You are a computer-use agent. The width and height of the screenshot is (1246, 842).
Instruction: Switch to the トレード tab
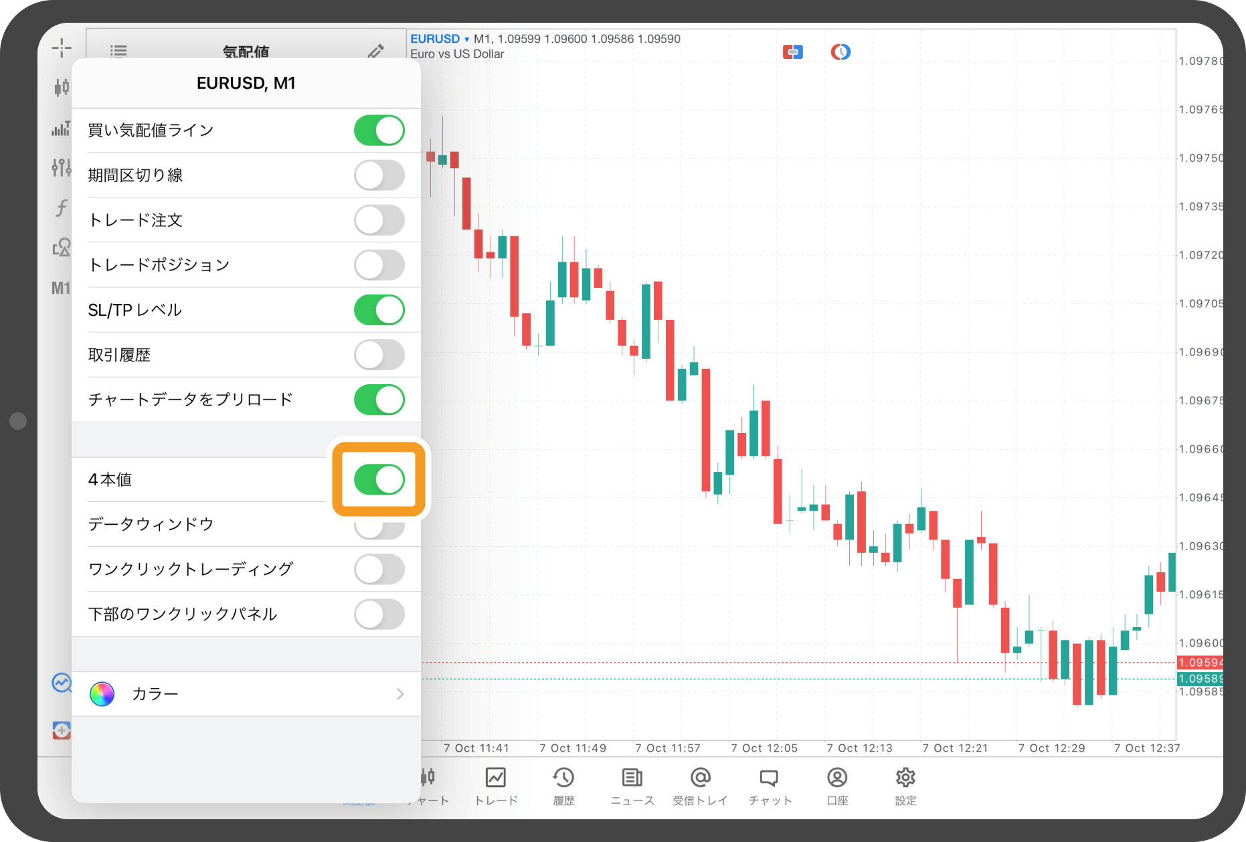(x=496, y=786)
